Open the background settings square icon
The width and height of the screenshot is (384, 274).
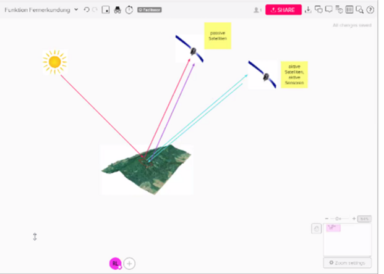point(106,10)
